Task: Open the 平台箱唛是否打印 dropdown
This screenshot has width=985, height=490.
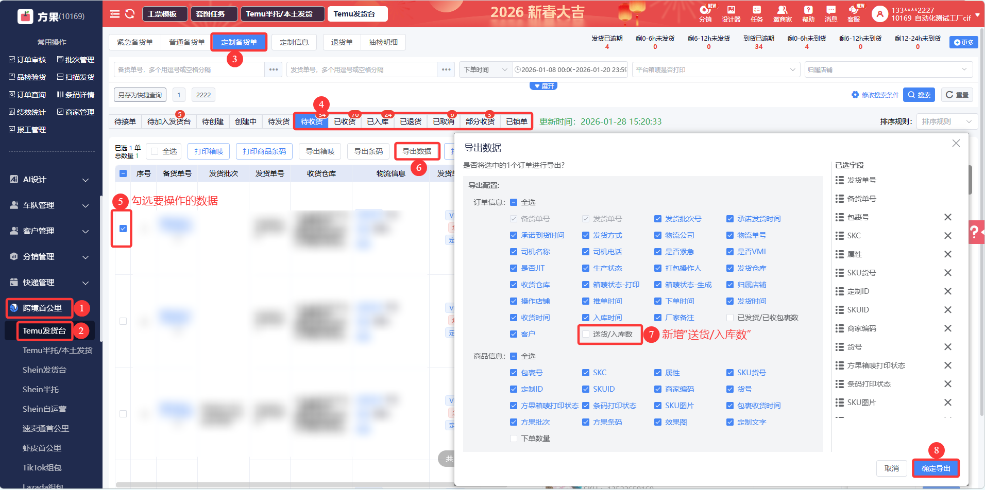Action: (716, 69)
